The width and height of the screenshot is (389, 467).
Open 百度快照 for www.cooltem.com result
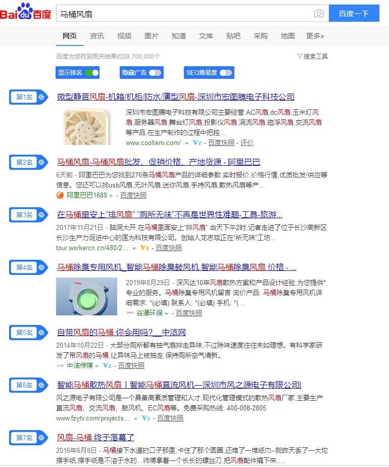coord(221,143)
